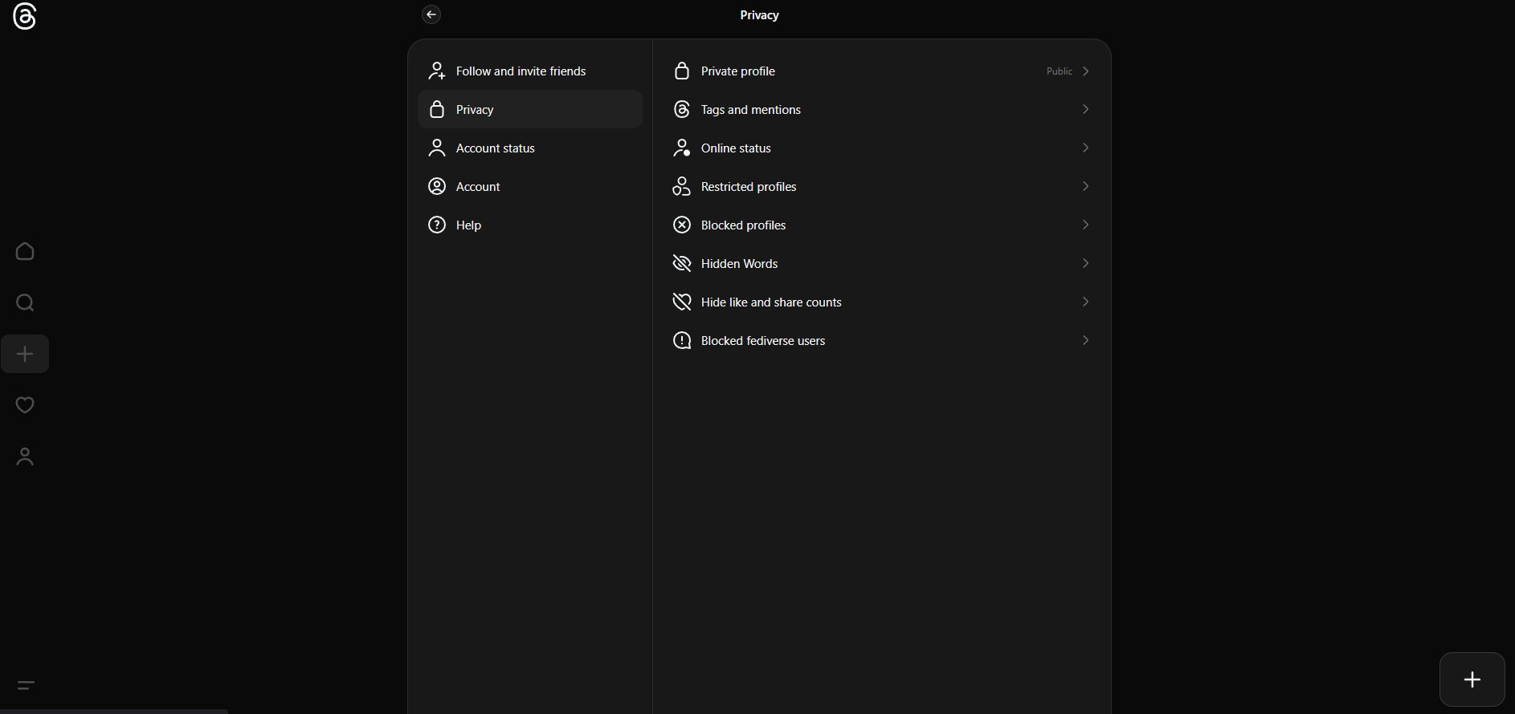Expand Online status chevron
This screenshot has width=1515, height=714.
[1085, 148]
